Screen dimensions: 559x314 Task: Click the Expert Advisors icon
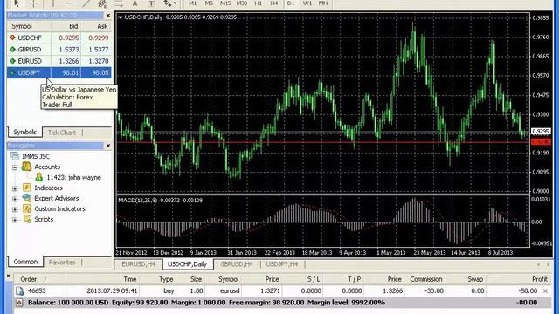tap(27, 198)
